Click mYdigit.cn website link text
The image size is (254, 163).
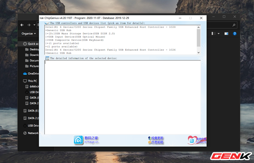tap(92, 142)
